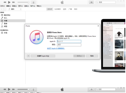
Task: Open the 歌曲(S) menu
Action: pos(14,6)
